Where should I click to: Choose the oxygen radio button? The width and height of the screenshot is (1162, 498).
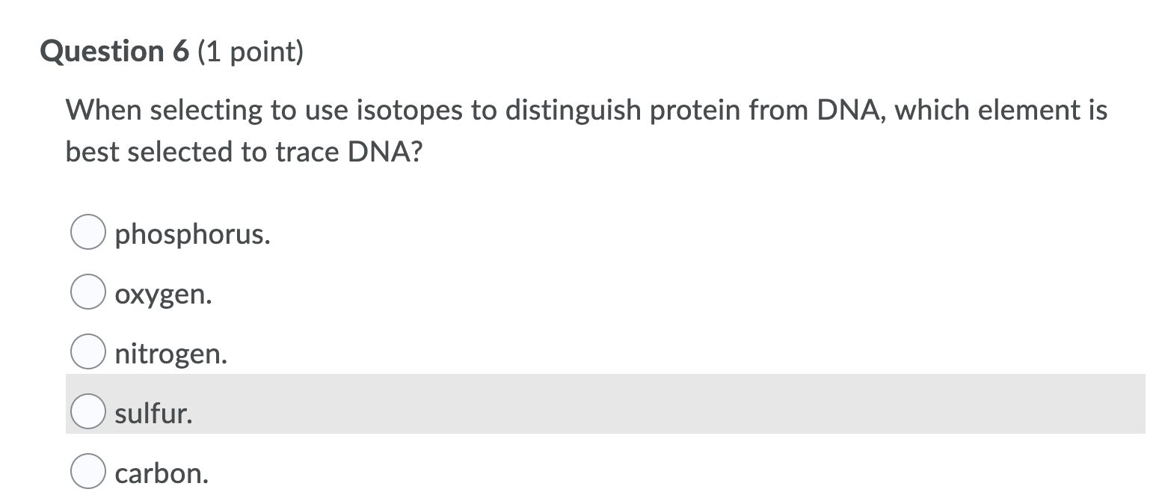87,293
